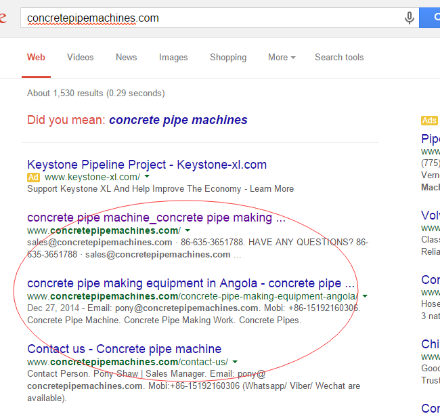The image size is (440, 414).
Task: Click the sidebar Ads label badge
Action: pos(429,121)
